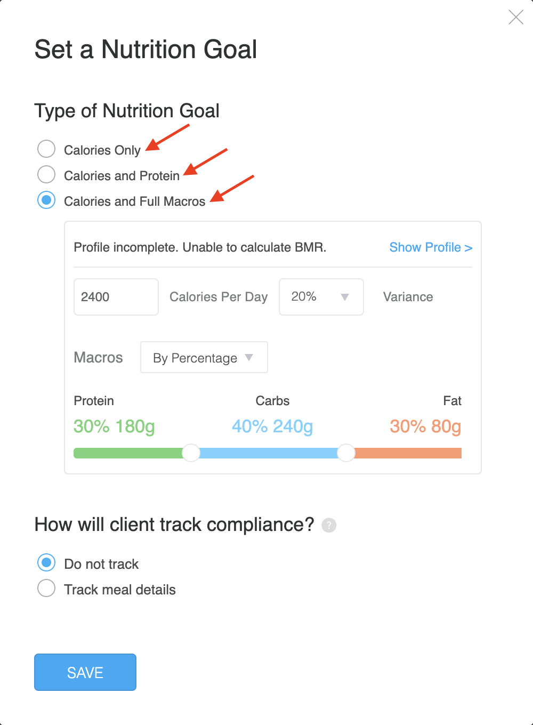
Task: Select the Calories Only radio button
Action: (46, 149)
